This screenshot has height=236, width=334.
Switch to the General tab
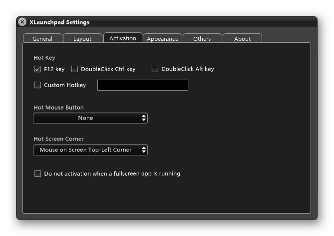pyautogui.click(x=42, y=38)
